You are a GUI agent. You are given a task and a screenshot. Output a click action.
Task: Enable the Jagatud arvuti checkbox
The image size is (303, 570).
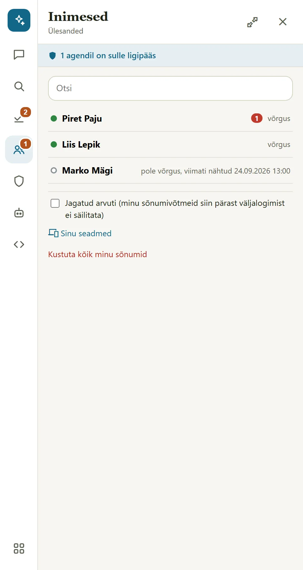tap(55, 203)
